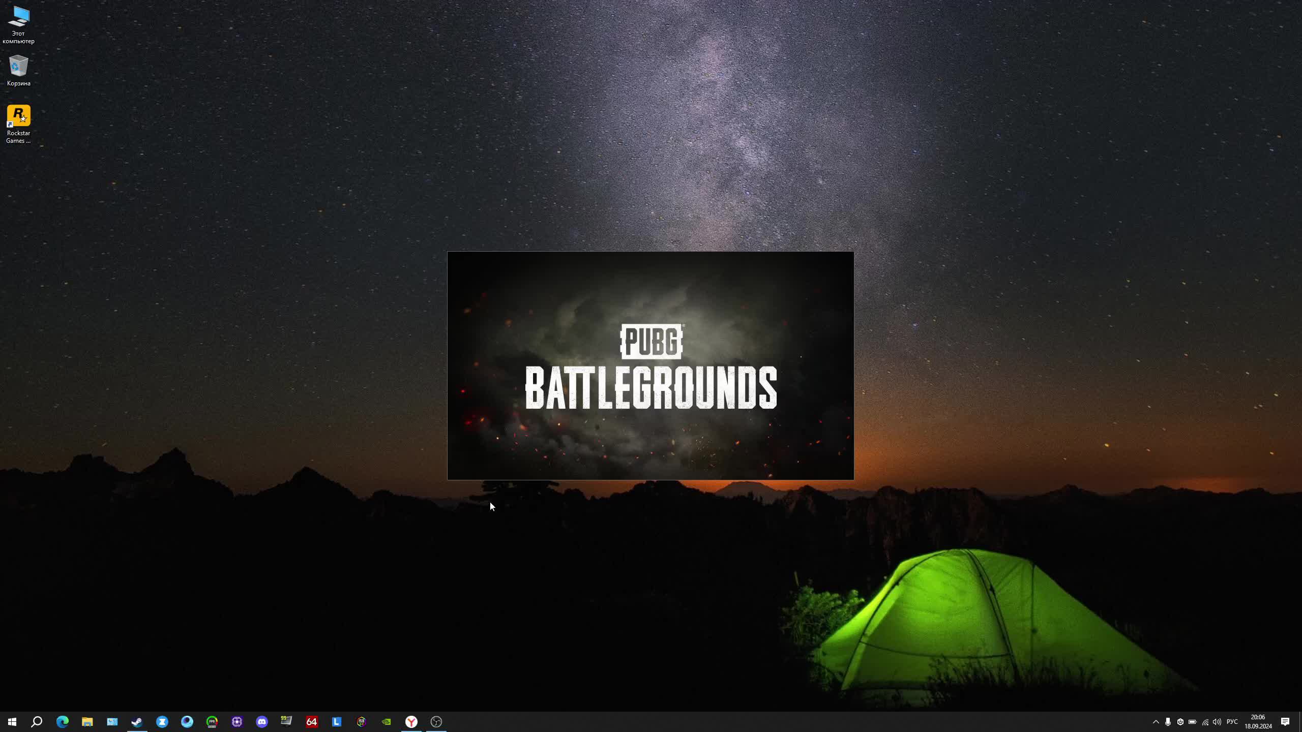Open OBS Studio from the taskbar
This screenshot has width=1302, height=732.
(435, 721)
